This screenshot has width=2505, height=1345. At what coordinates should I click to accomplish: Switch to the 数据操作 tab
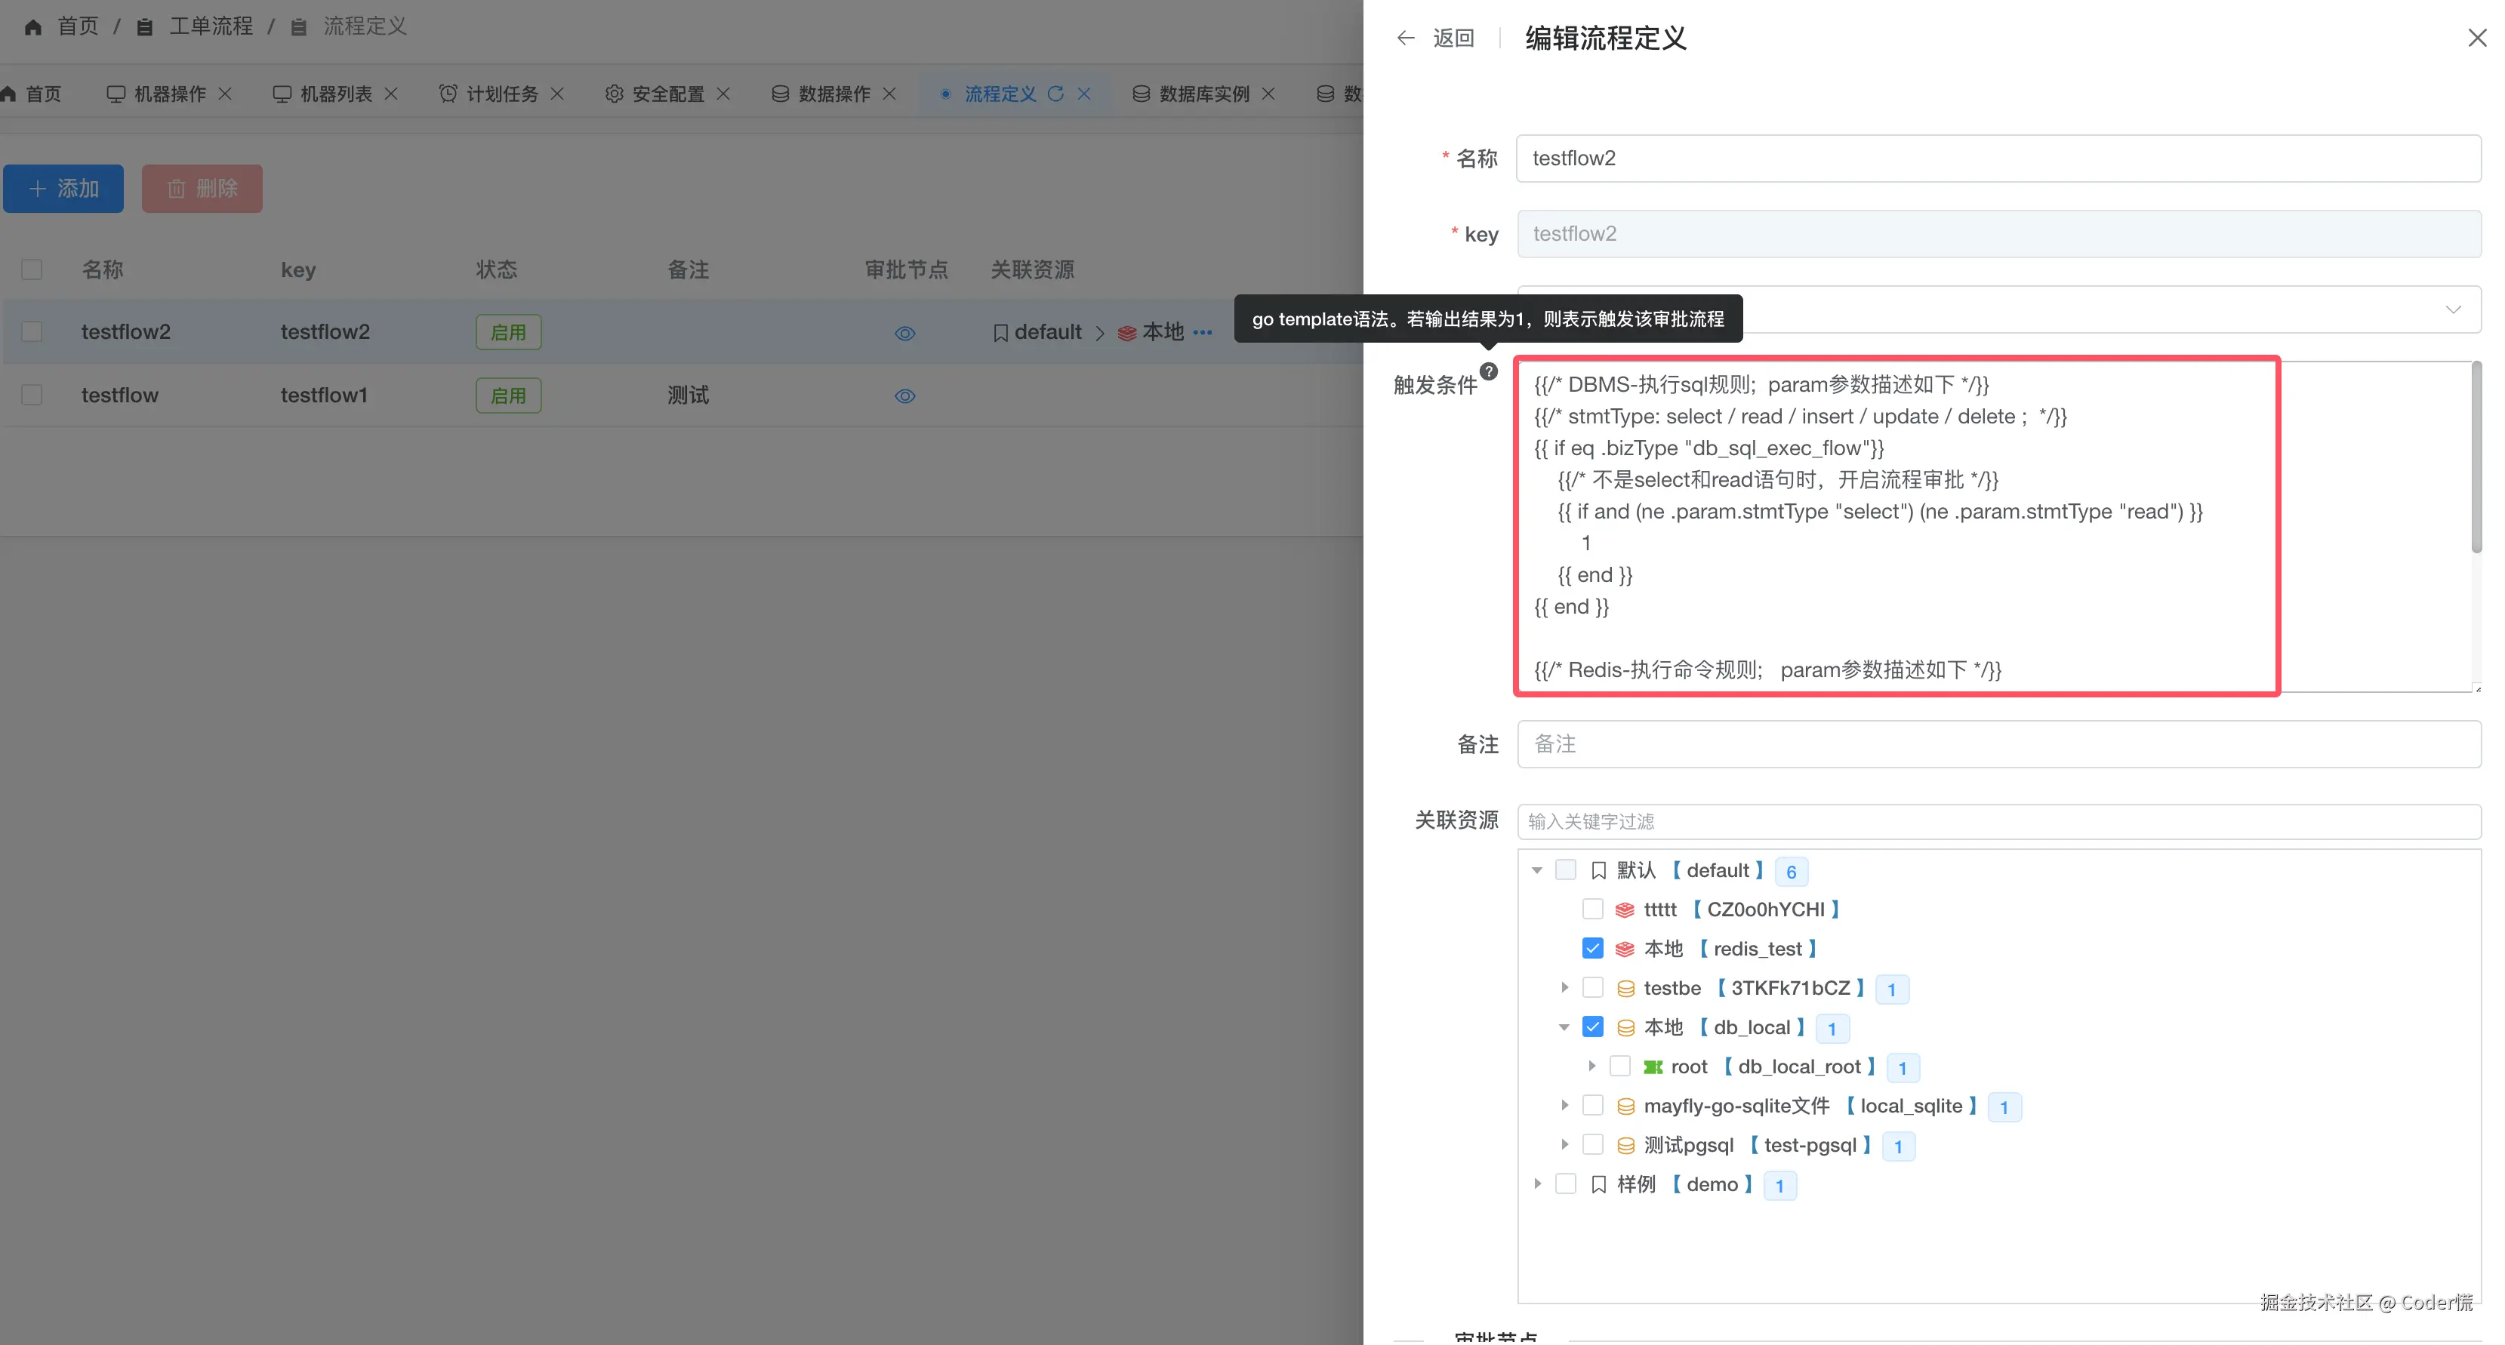pos(833,94)
